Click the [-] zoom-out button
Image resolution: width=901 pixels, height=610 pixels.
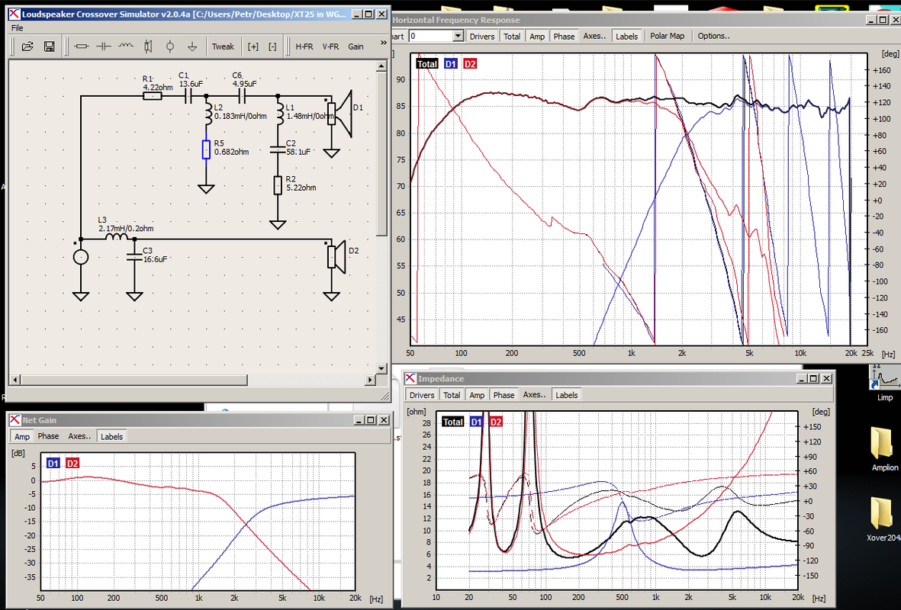click(x=272, y=47)
